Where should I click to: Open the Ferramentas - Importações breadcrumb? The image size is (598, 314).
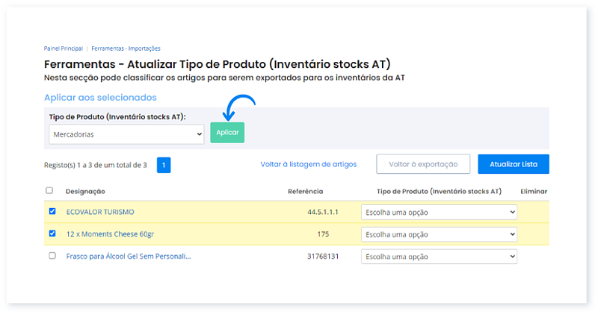click(x=126, y=48)
